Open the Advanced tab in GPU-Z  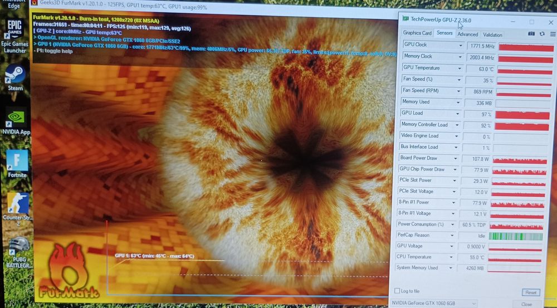tap(467, 34)
